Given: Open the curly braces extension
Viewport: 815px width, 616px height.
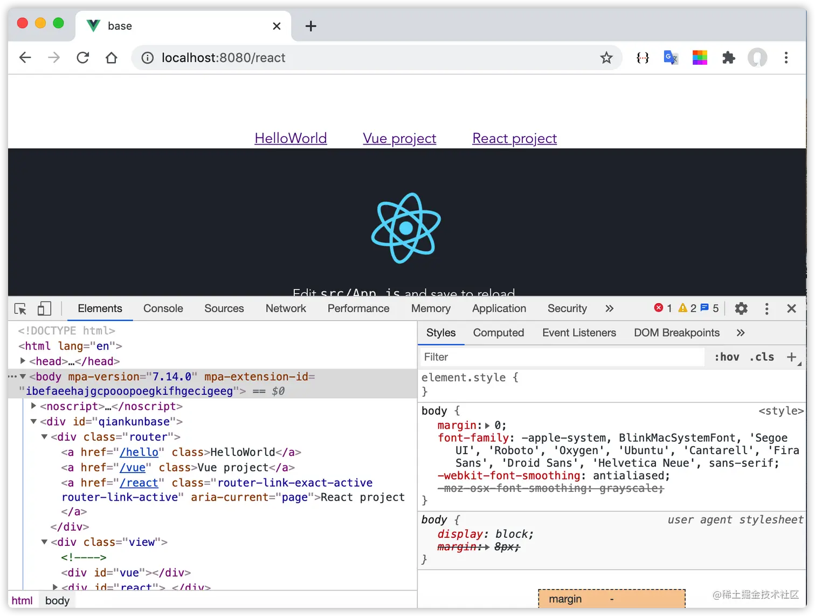Looking at the screenshot, I should (643, 58).
